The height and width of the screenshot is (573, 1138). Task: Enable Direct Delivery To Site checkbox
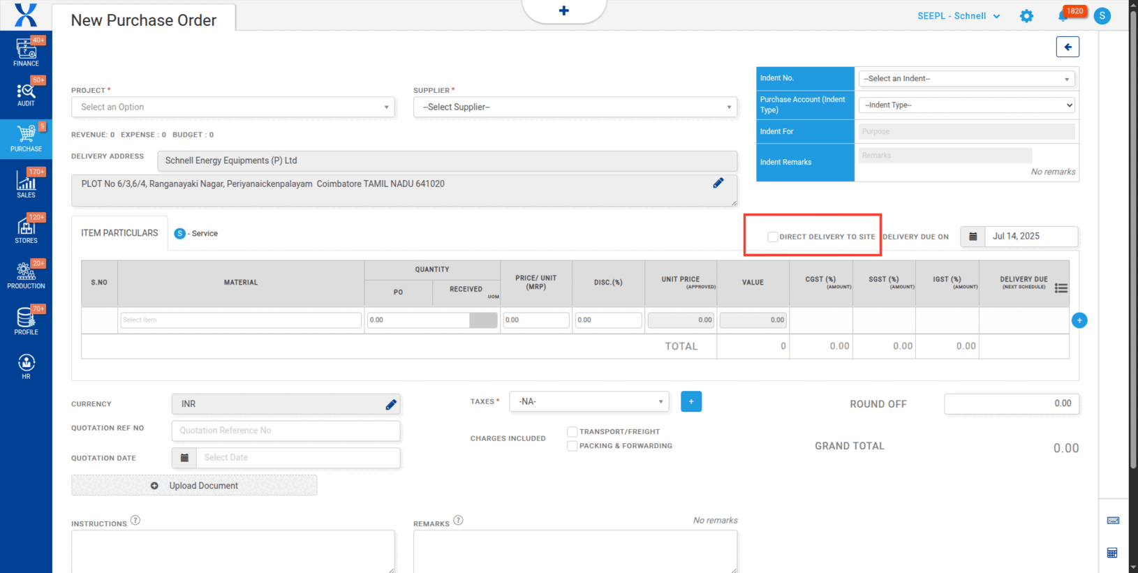tap(772, 237)
